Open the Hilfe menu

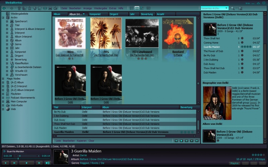tap(121, 8)
